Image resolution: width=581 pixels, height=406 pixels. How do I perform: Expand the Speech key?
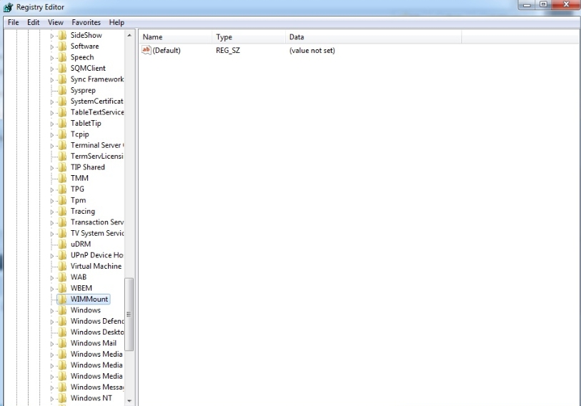pos(52,58)
